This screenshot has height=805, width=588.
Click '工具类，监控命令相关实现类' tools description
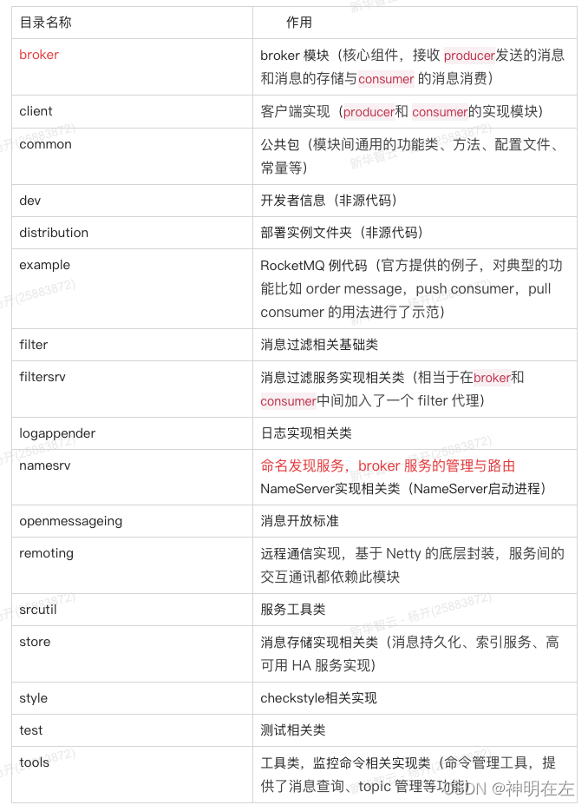click(345, 763)
